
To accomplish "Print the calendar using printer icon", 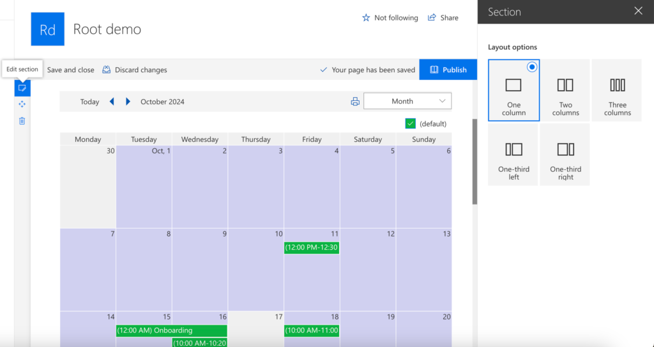I will pos(355,102).
